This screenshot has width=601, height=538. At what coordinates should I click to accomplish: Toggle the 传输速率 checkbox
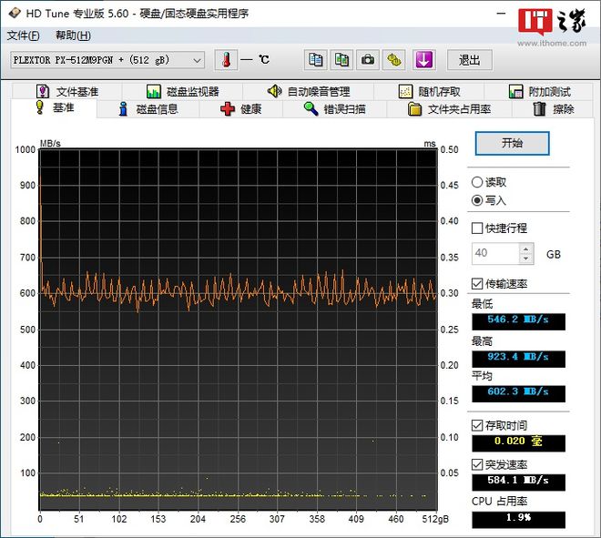477,284
